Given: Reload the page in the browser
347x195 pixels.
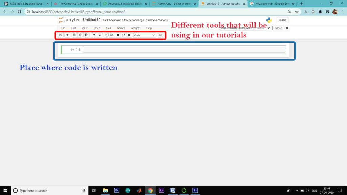Looking at the screenshot, I should coord(19,12).
